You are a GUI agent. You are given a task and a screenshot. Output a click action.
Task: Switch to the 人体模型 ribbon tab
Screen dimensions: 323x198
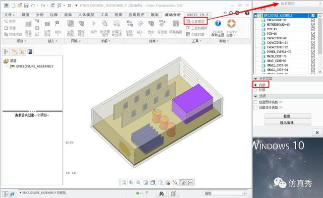tap(86, 15)
